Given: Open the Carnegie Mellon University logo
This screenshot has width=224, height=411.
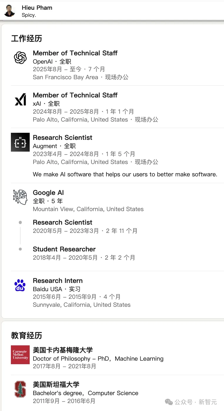Looking at the screenshot, I should [20, 355].
